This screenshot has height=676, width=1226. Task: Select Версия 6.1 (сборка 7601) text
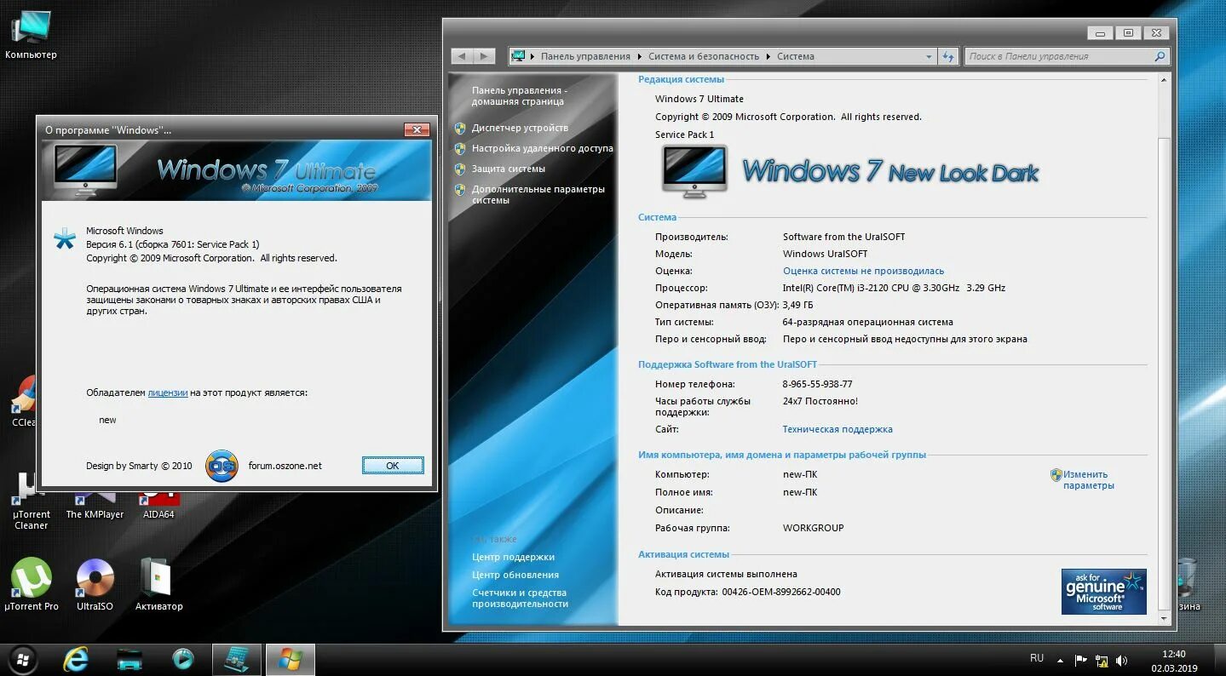click(173, 244)
